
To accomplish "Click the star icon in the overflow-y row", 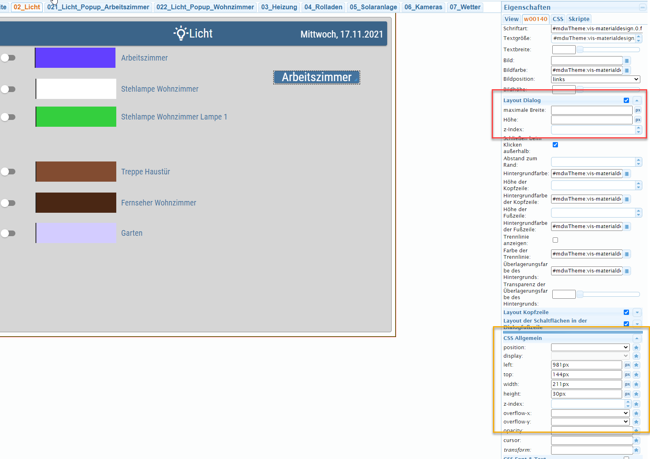I will [x=637, y=422].
